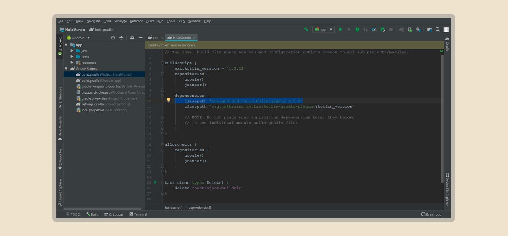Screen dimensions: 508x236
Task: Toggle the Device File Explorer panel
Action: pos(447,189)
